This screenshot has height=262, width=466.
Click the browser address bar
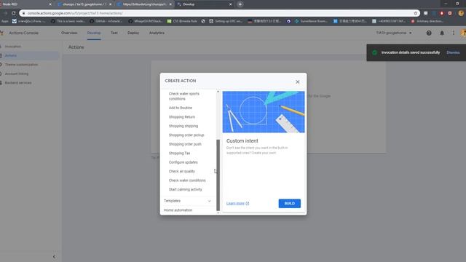click(x=220, y=13)
